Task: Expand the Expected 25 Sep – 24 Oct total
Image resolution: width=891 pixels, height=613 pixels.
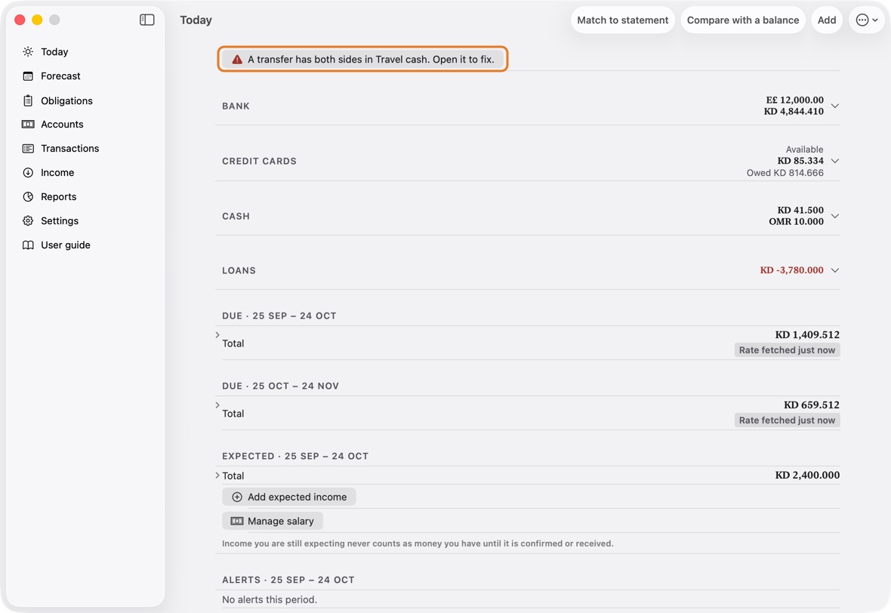Action: 217,476
